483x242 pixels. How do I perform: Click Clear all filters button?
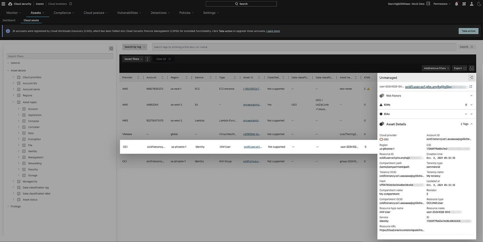[163, 59]
